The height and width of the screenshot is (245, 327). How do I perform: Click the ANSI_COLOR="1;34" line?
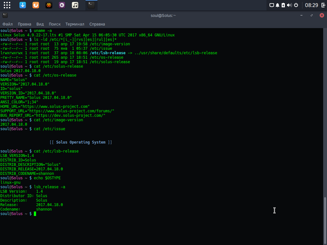coord(19,102)
